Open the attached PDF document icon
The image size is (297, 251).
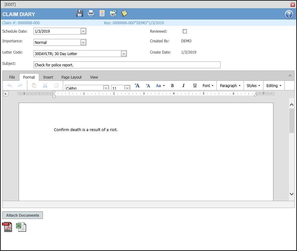7,227
